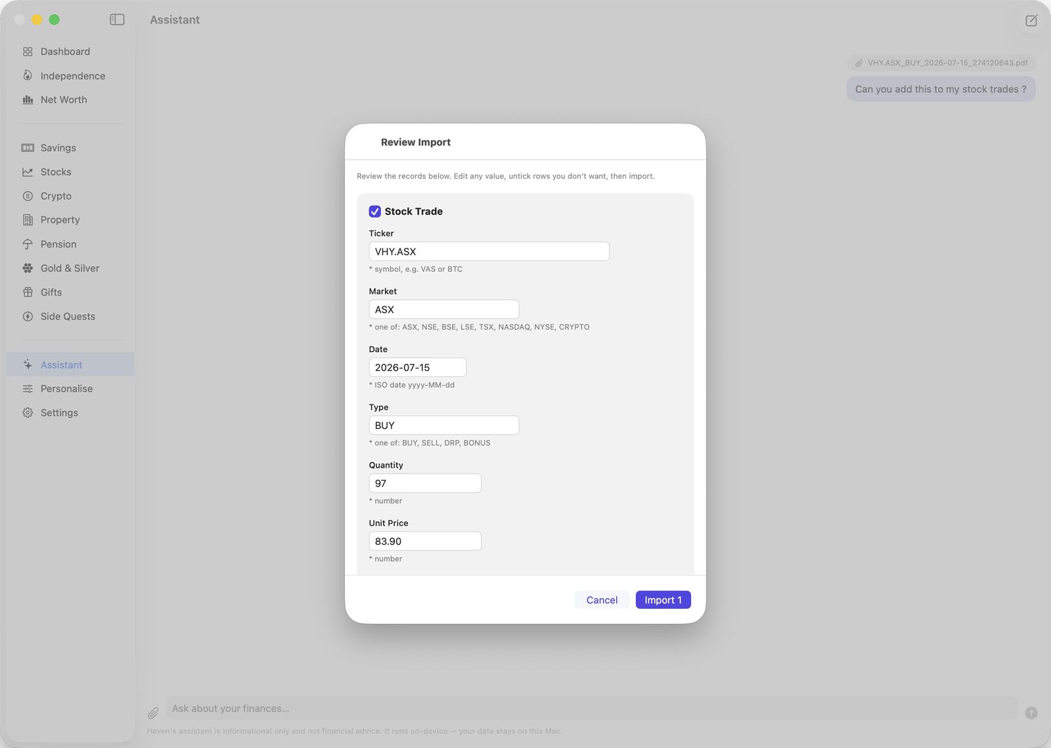Toggle the sidebar panel icon
Image resolution: width=1051 pixels, height=748 pixels.
click(x=117, y=20)
